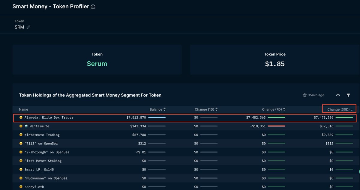
Task: Open "7113" on OpenSea entry
Action: pos(41,144)
